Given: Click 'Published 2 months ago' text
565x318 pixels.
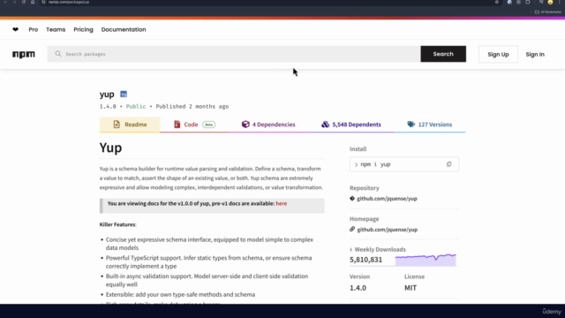Looking at the screenshot, I should click(192, 106).
